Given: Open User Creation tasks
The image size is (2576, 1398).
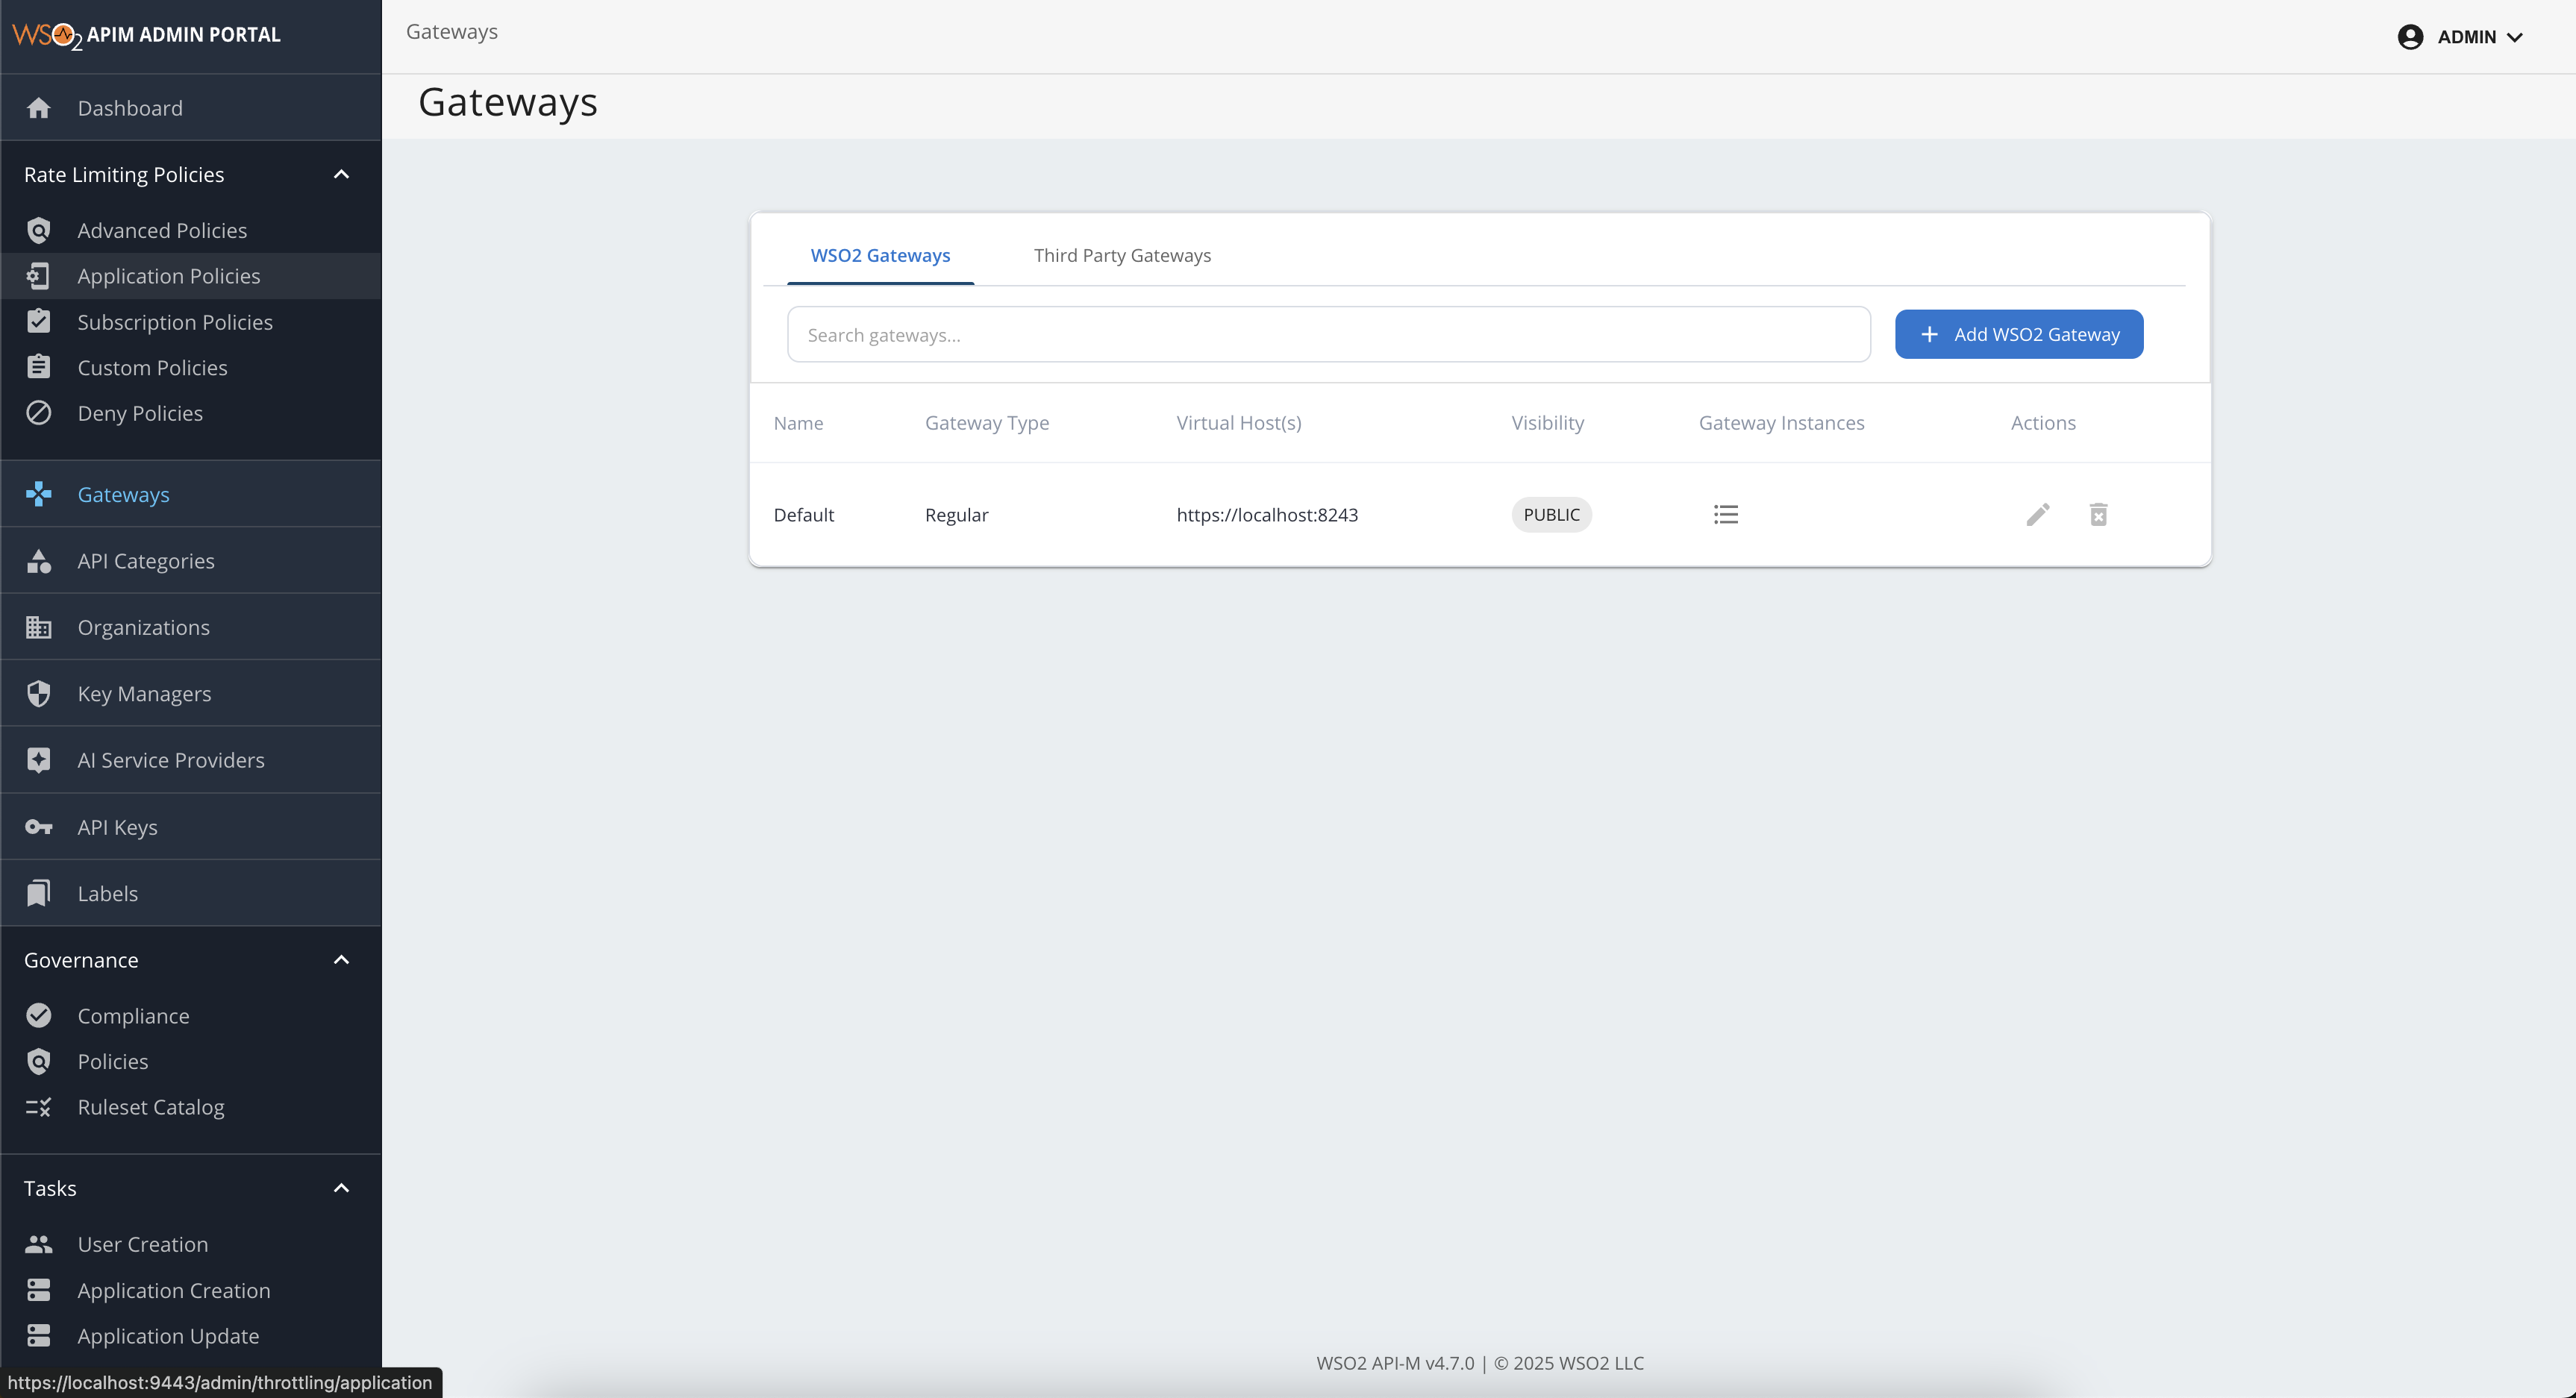Looking at the screenshot, I should click(191, 1244).
